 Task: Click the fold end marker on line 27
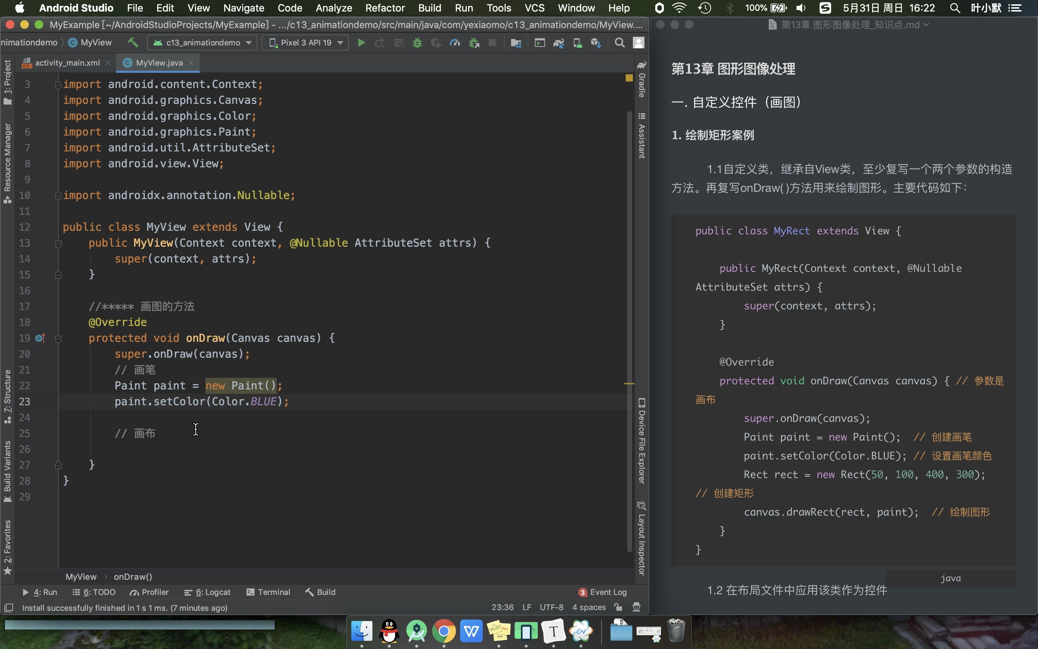tap(58, 464)
